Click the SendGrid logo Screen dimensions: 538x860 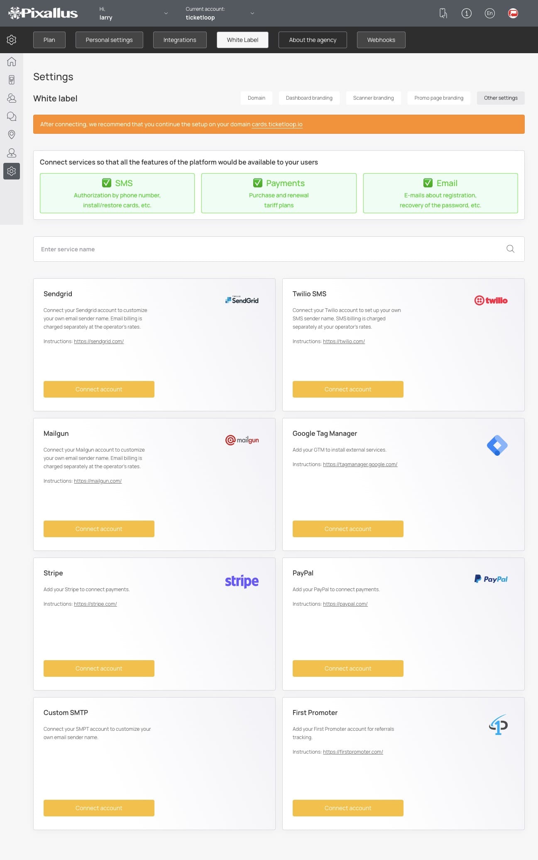point(242,300)
